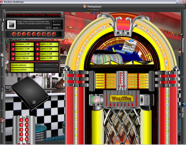This screenshot has width=186, height=145.
Task: Adjust the Sound volume slider
Action: 47,65
